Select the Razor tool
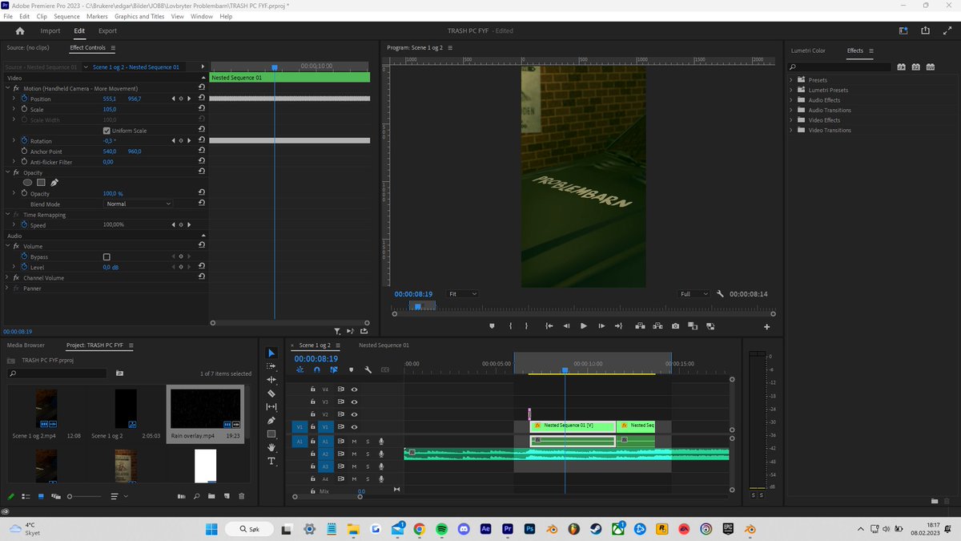This screenshot has height=541, width=961. click(271, 394)
